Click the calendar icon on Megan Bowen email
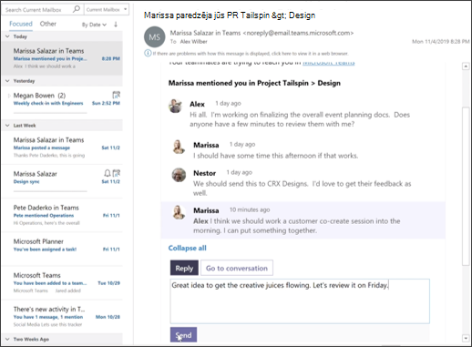The image size is (472, 347). pos(117,95)
